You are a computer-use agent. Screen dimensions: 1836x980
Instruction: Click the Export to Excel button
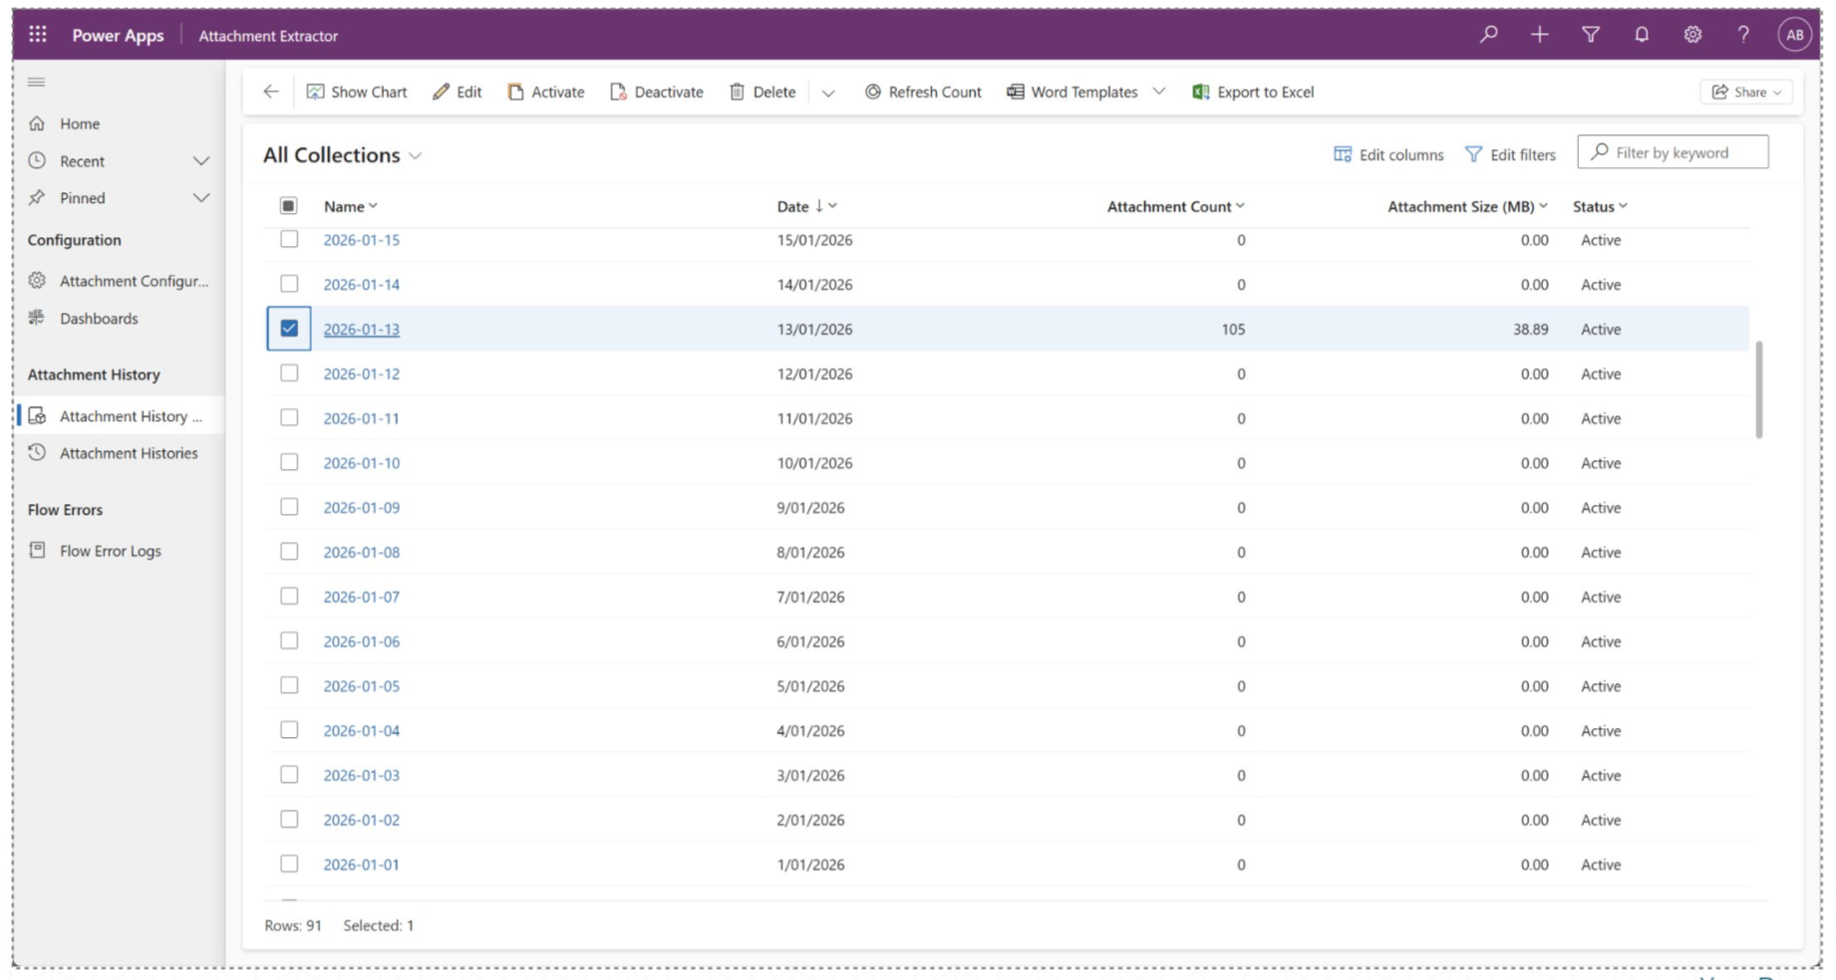click(1254, 92)
